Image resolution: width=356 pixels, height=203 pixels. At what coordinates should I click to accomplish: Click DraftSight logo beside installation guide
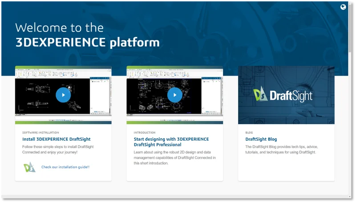[x=29, y=167]
